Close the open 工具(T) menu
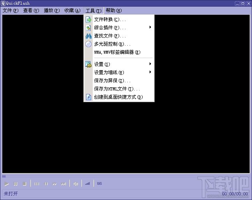The width and height of the screenshot is (252, 200). point(93,11)
